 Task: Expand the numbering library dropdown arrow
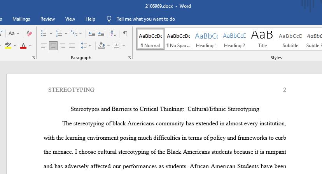(x=66, y=33)
